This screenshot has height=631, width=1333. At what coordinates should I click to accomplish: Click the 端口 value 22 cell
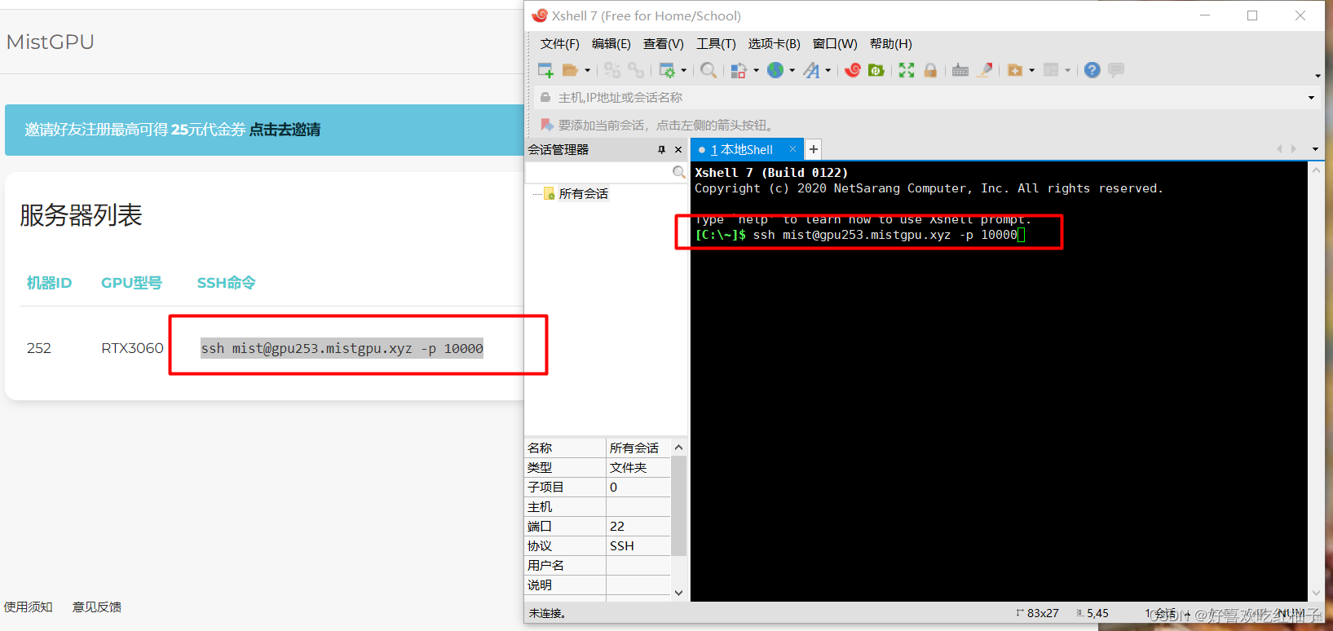[638, 527]
